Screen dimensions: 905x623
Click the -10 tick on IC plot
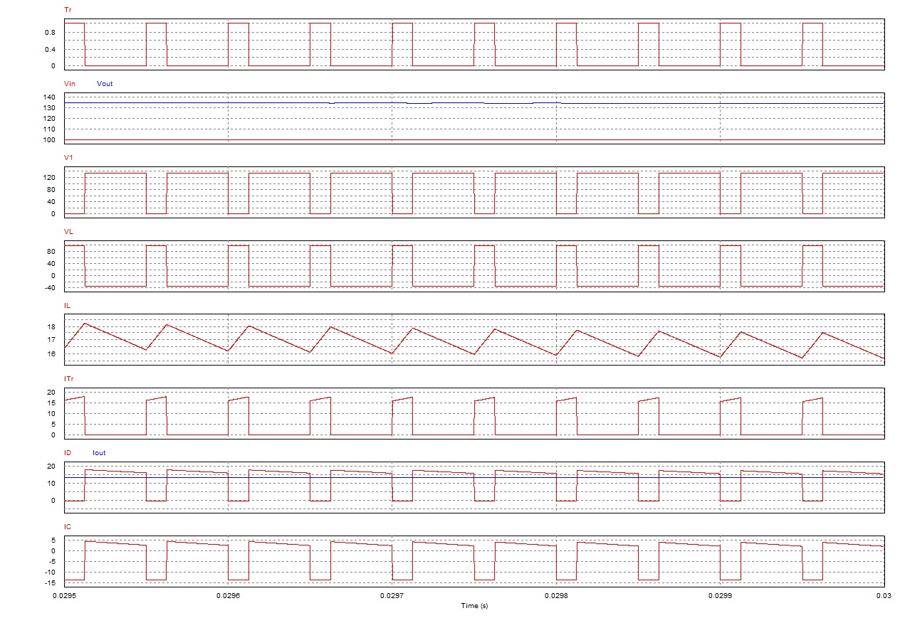click(50, 573)
